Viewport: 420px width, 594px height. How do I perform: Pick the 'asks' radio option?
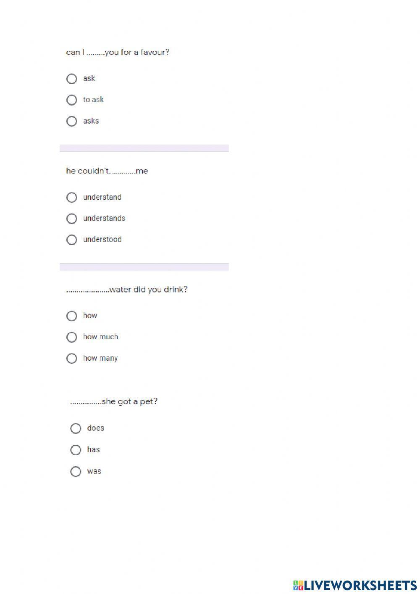72,121
